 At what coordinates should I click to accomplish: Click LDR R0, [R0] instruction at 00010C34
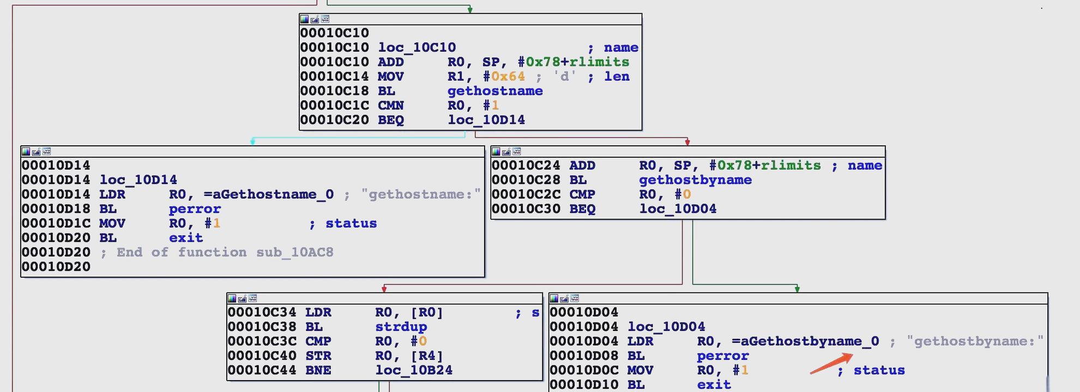[335, 313]
